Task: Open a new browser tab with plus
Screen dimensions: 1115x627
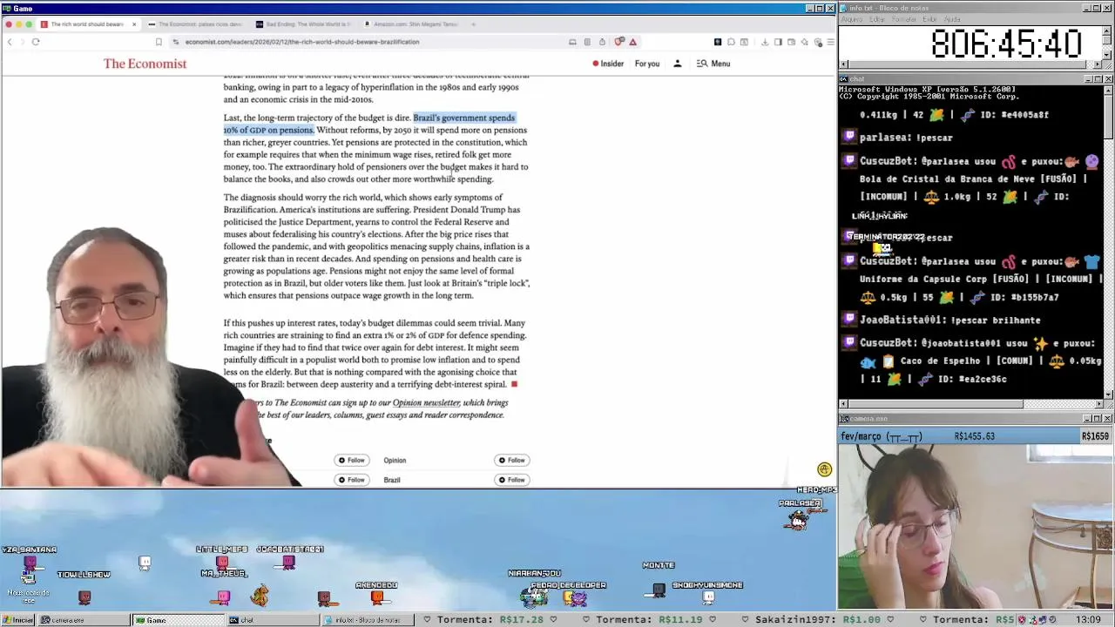Action: point(473,24)
